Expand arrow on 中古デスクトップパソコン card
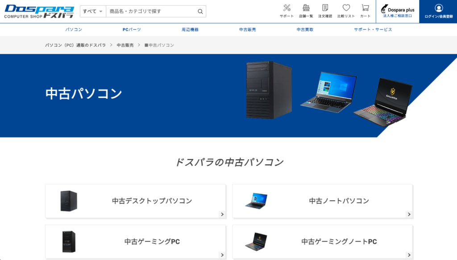The width and height of the screenshot is (457, 260). pyautogui.click(x=222, y=214)
